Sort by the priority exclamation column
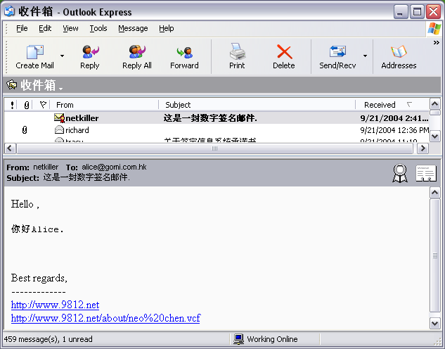This screenshot has height=349, width=445. pos(12,105)
